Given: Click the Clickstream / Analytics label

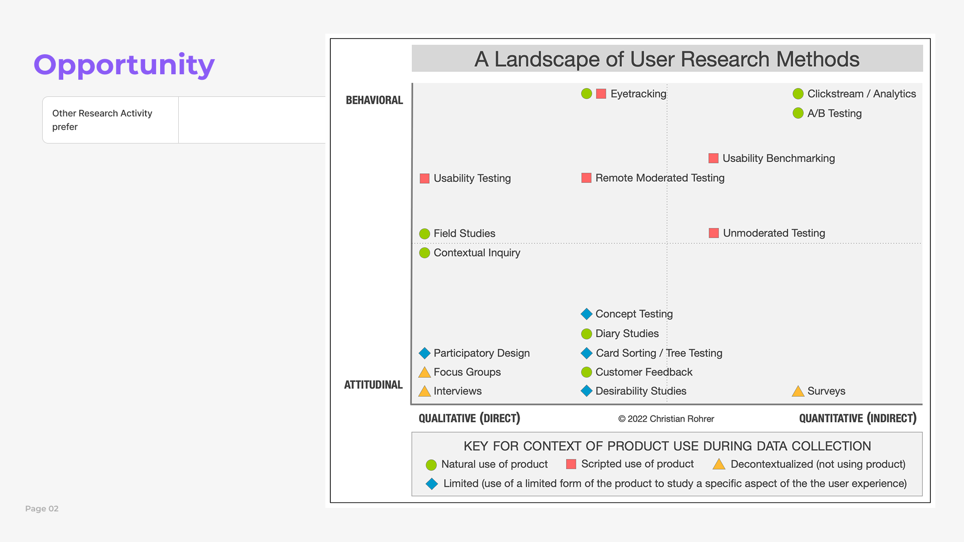Looking at the screenshot, I should click(x=861, y=94).
